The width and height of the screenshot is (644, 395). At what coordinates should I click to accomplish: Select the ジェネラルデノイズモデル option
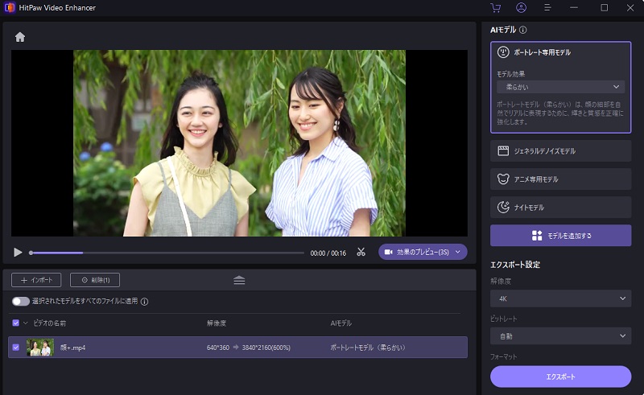pos(560,150)
